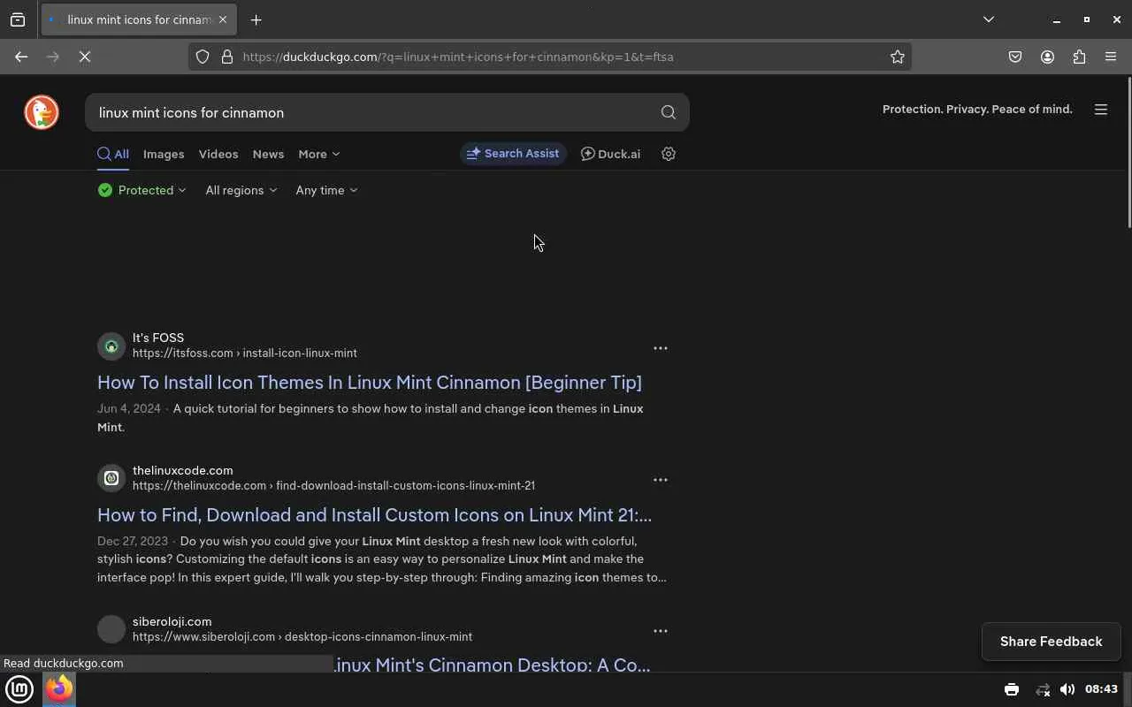Open How to Find, Download Custom Icons result

tap(374, 515)
